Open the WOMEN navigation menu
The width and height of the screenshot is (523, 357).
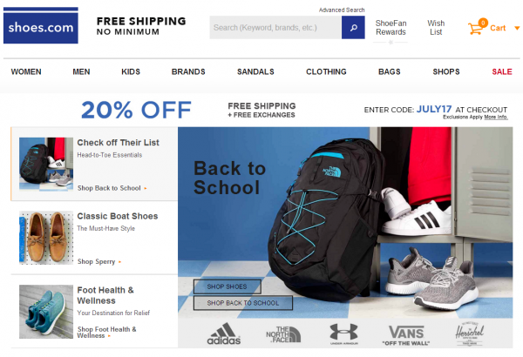[26, 71]
